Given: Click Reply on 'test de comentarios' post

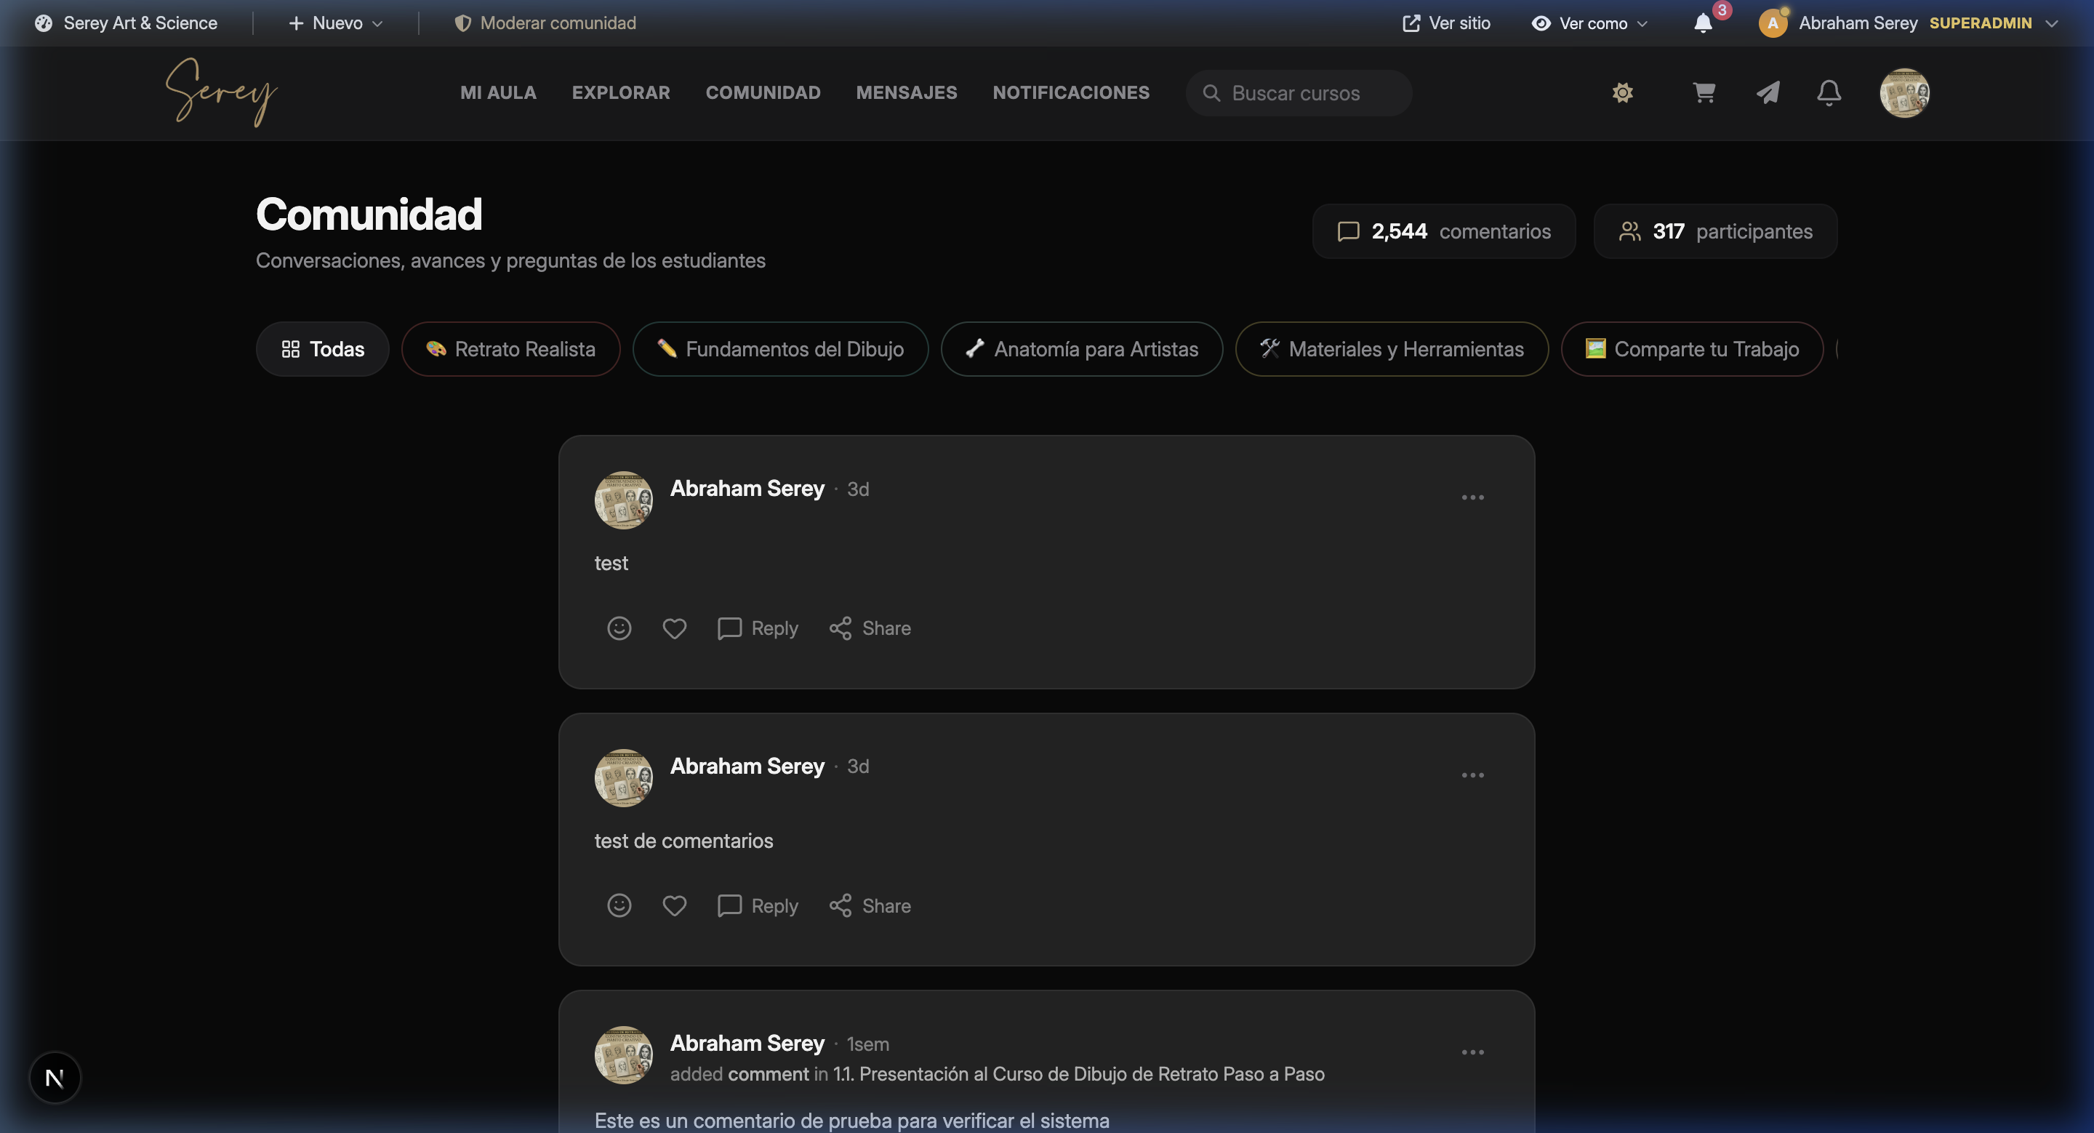Looking at the screenshot, I should tap(758, 905).
